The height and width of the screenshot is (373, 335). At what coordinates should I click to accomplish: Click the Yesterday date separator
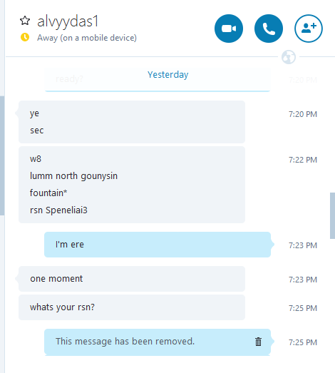168,75
